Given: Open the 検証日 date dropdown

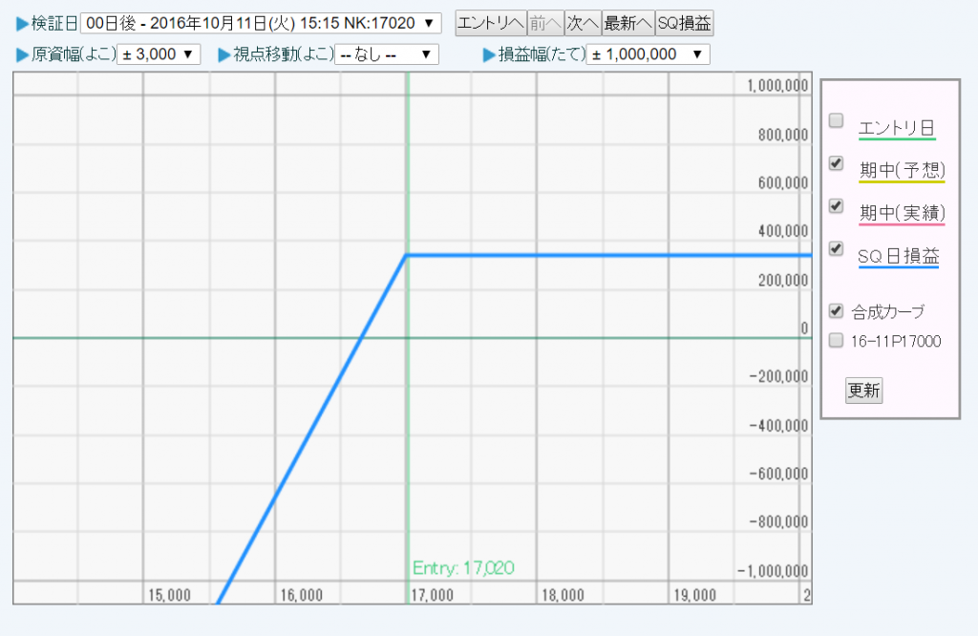Looking at the screenshot, I should 261,23.
